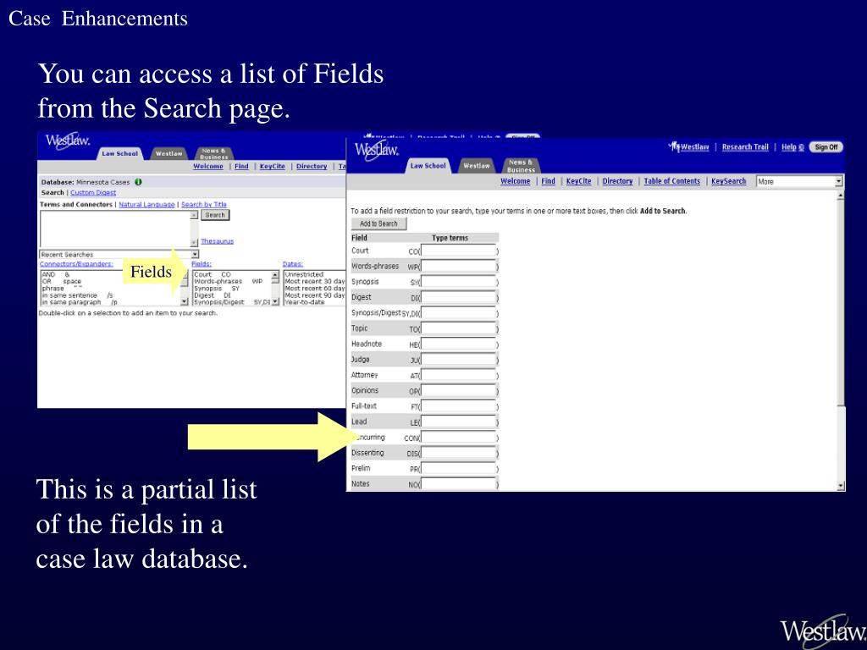Viewport: 867px width, 650px height.
Task: Open the Custom Digest link
Action: point(93,193)
